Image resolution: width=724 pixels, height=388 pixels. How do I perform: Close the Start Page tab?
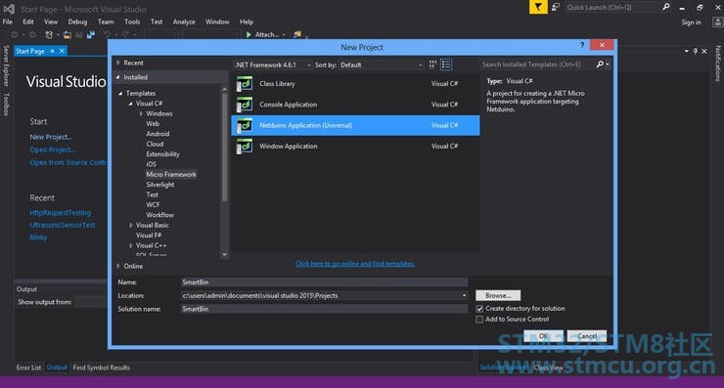point(62,51)
